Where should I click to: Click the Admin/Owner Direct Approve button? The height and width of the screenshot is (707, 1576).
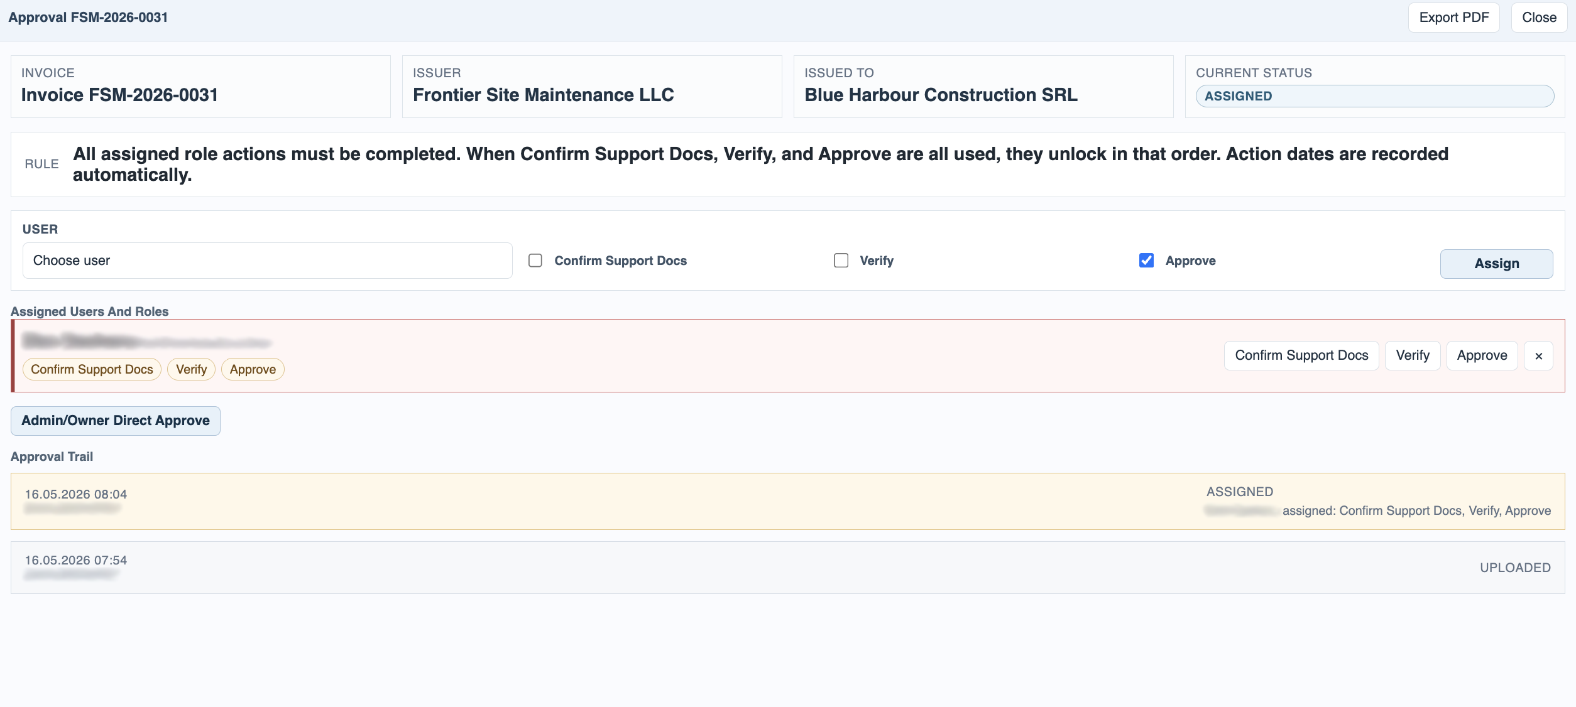(116, 421)
